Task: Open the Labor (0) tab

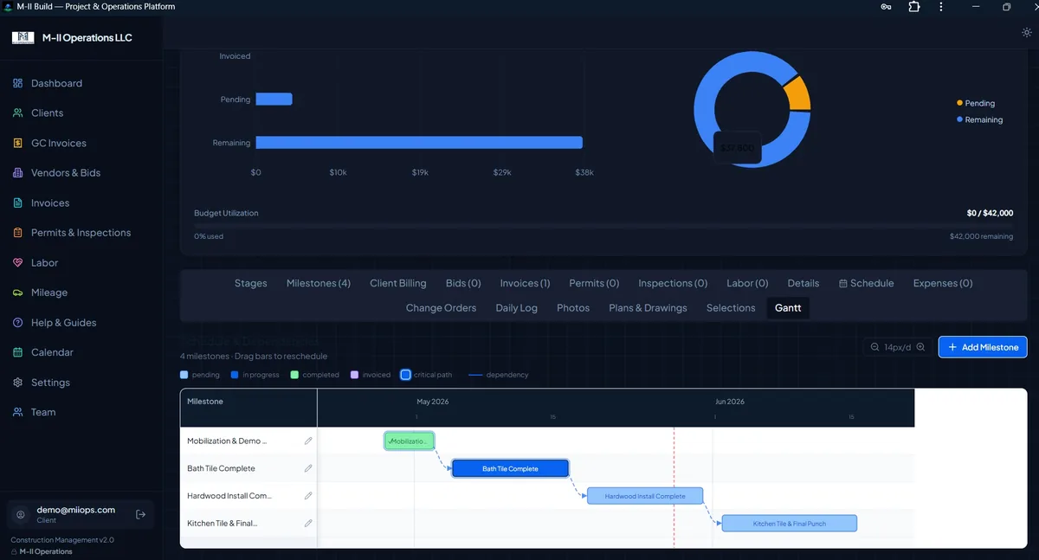Action: pos(747,283)
